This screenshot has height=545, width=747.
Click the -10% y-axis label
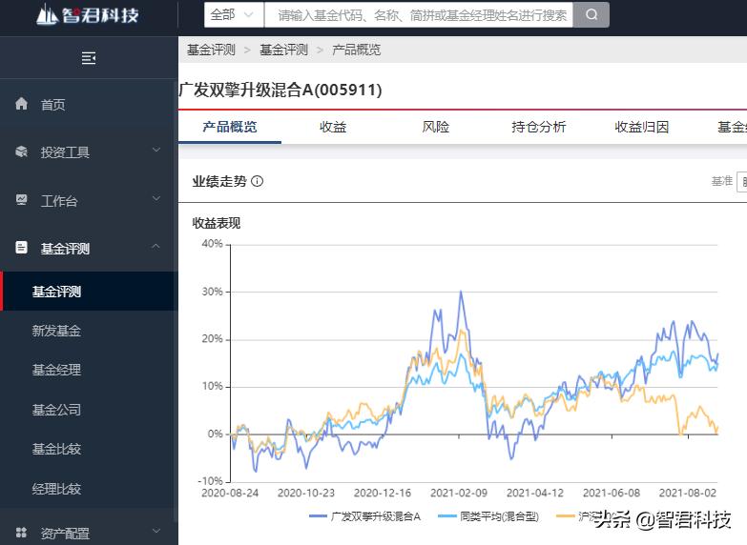click(210, 481)
